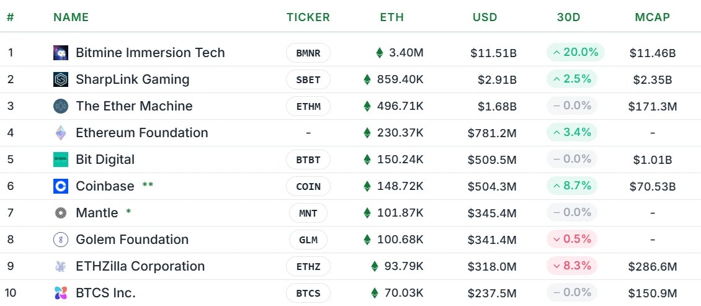This screenshot has width=701, height=306.
Task: Open the Golem Foundation name link
Action: pos(132,240)
